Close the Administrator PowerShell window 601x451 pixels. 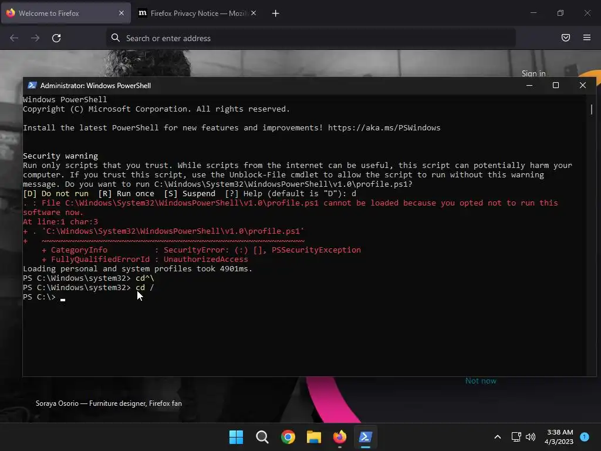click(583, 85)
